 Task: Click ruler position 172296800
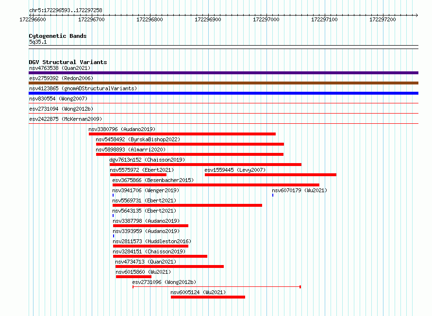pos(150,19)
